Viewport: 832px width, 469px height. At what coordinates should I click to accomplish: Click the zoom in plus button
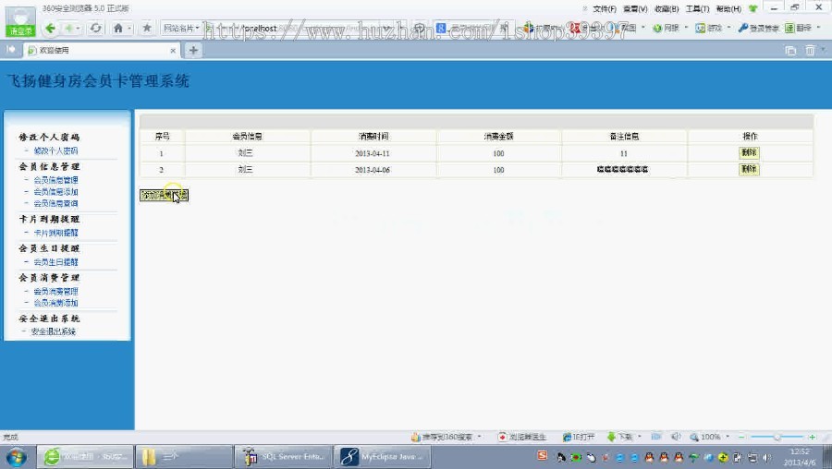point(812,438)
